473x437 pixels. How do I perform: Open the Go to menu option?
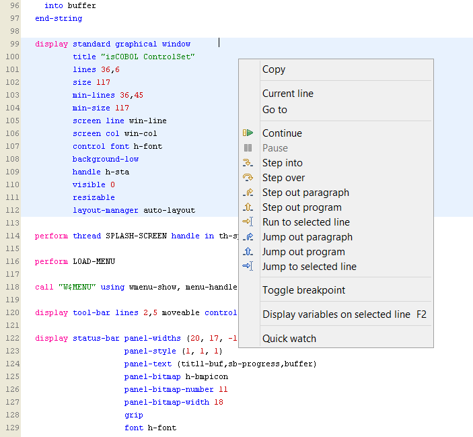pyautogui.click(x=275, y=110)
